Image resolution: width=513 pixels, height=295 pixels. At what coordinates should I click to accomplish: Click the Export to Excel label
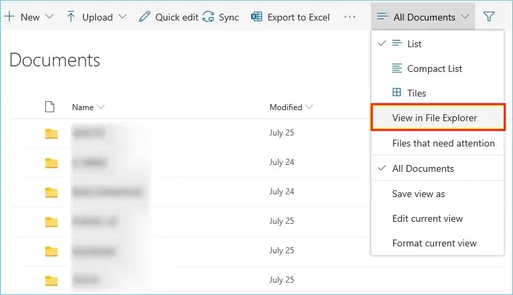298,17
